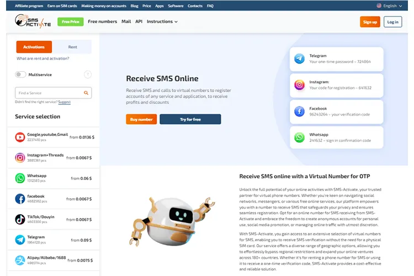Image resolution: width=414 pixels, height=276 pixels.
Task: Click '96243264 – your verification code' text
Action: (x=339, y=114)
